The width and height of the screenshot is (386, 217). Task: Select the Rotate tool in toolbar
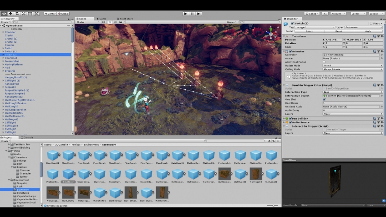coord(17,14)
